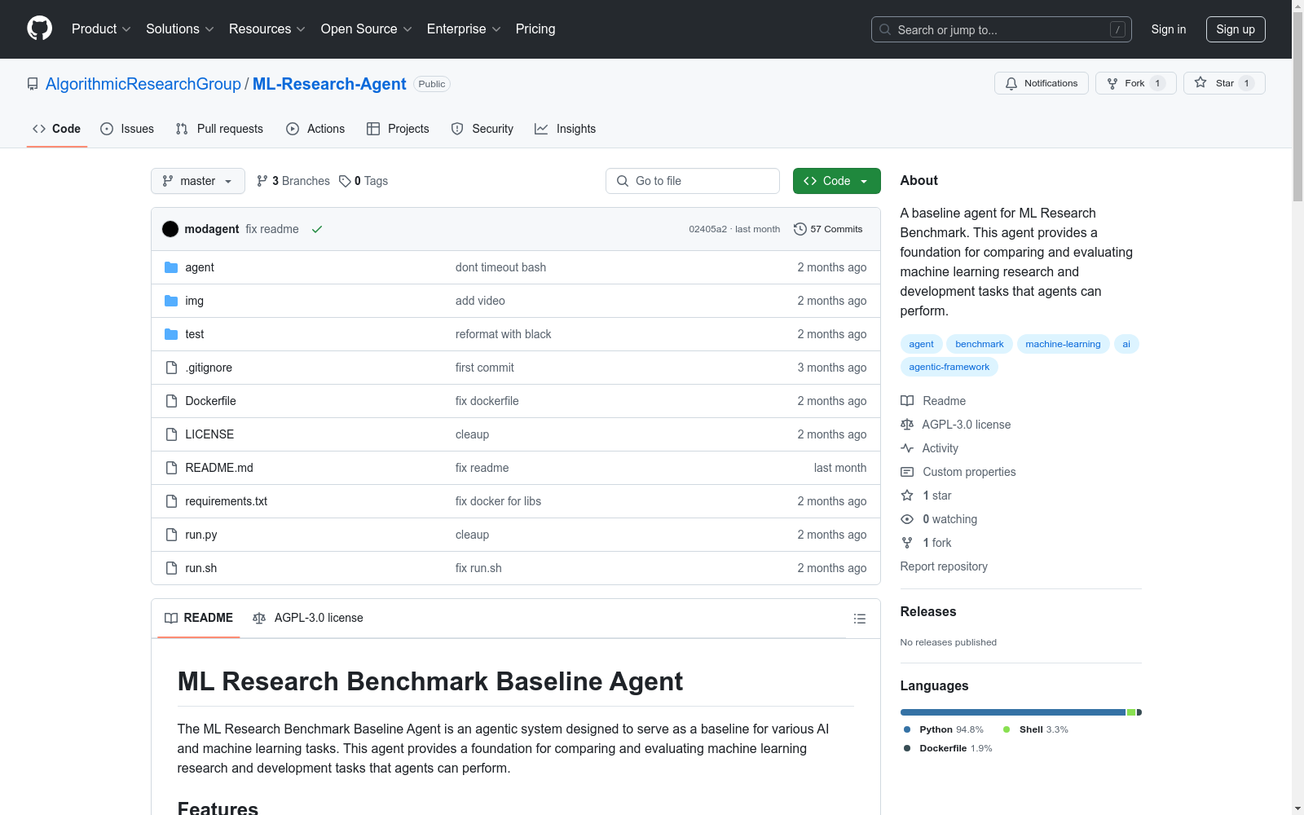This screenshot has width=1304, height=815.
Task: Click the test folder icon
Action: click(x=171, y=334)
